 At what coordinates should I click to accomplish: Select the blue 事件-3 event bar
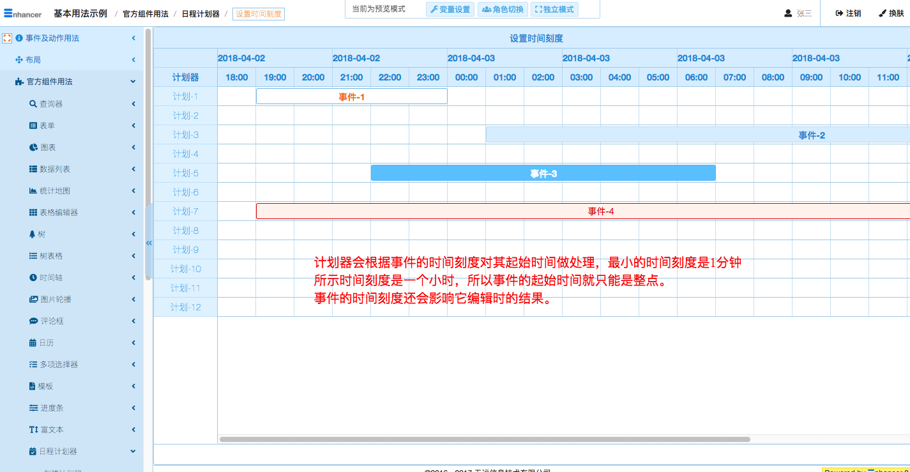[543, 173]
